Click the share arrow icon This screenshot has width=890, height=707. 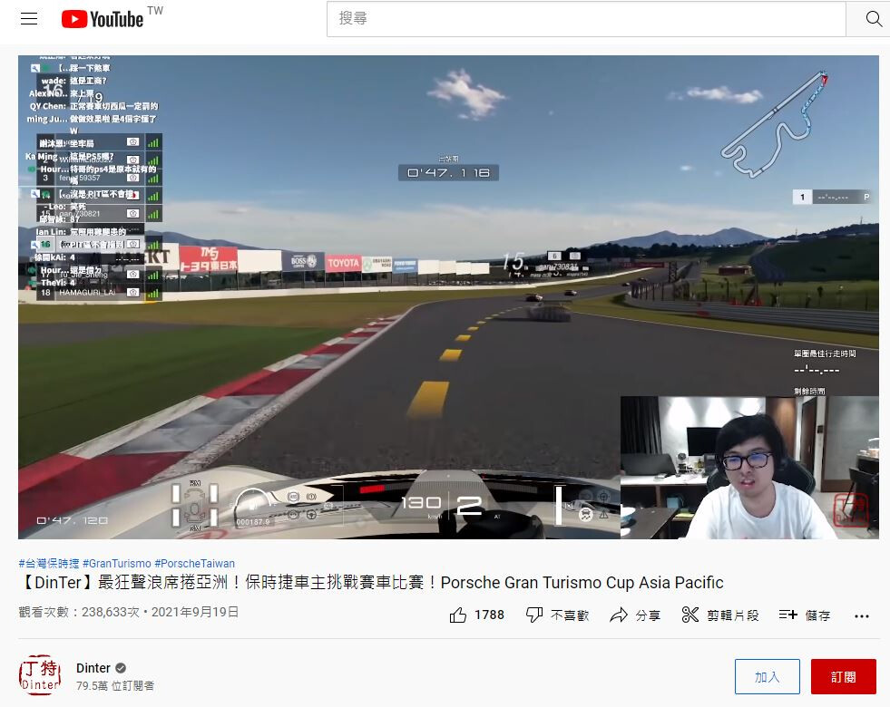tap(619, 615)
